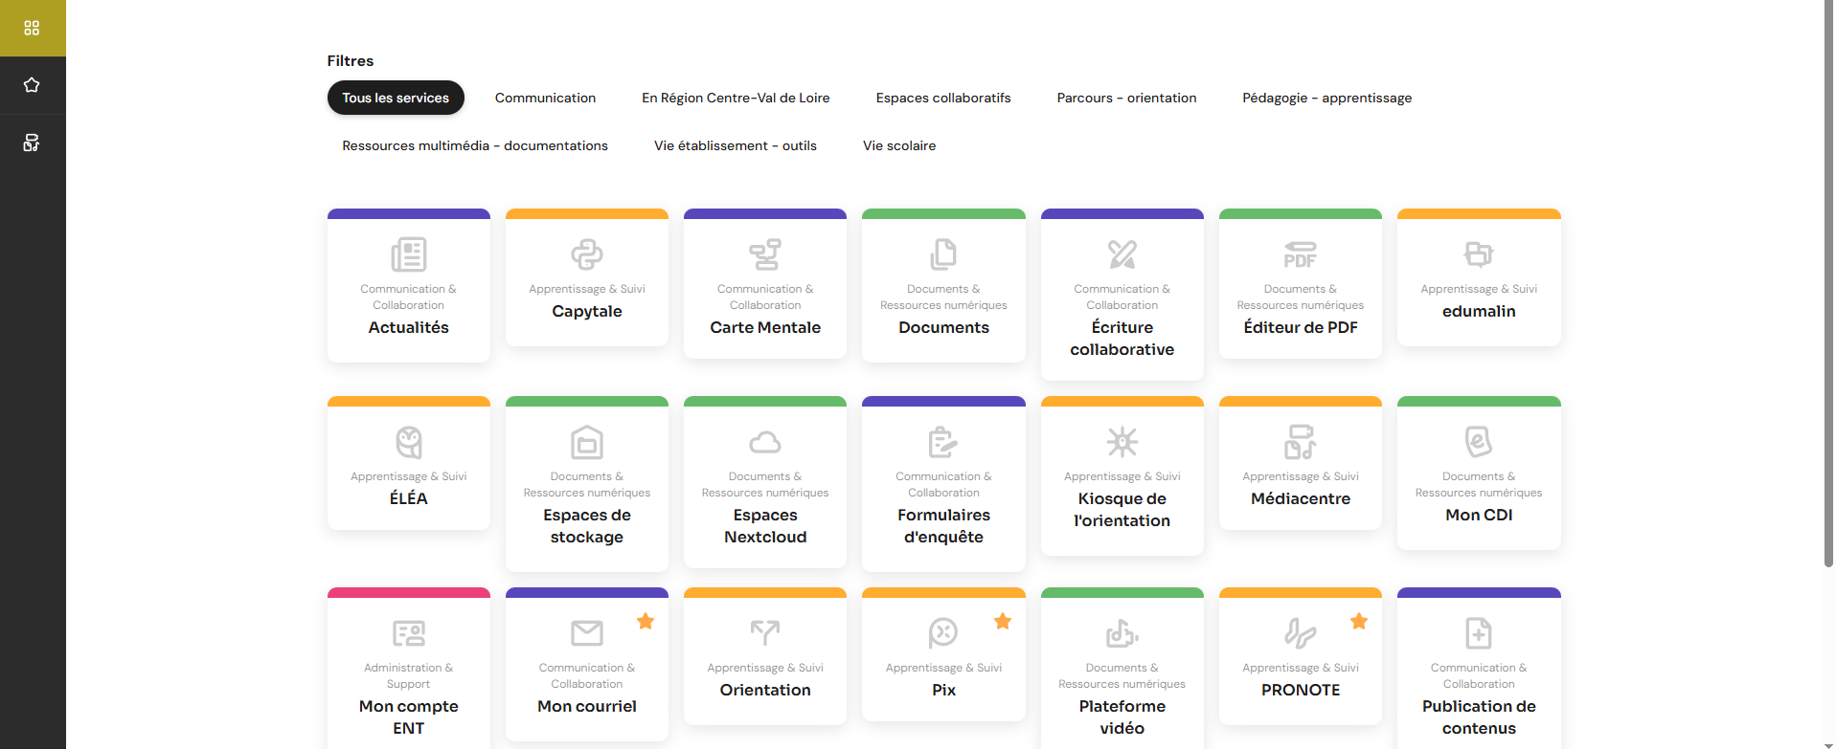Click 'Administration & Support' category label

pyautogui.click(x=409, y=675)
